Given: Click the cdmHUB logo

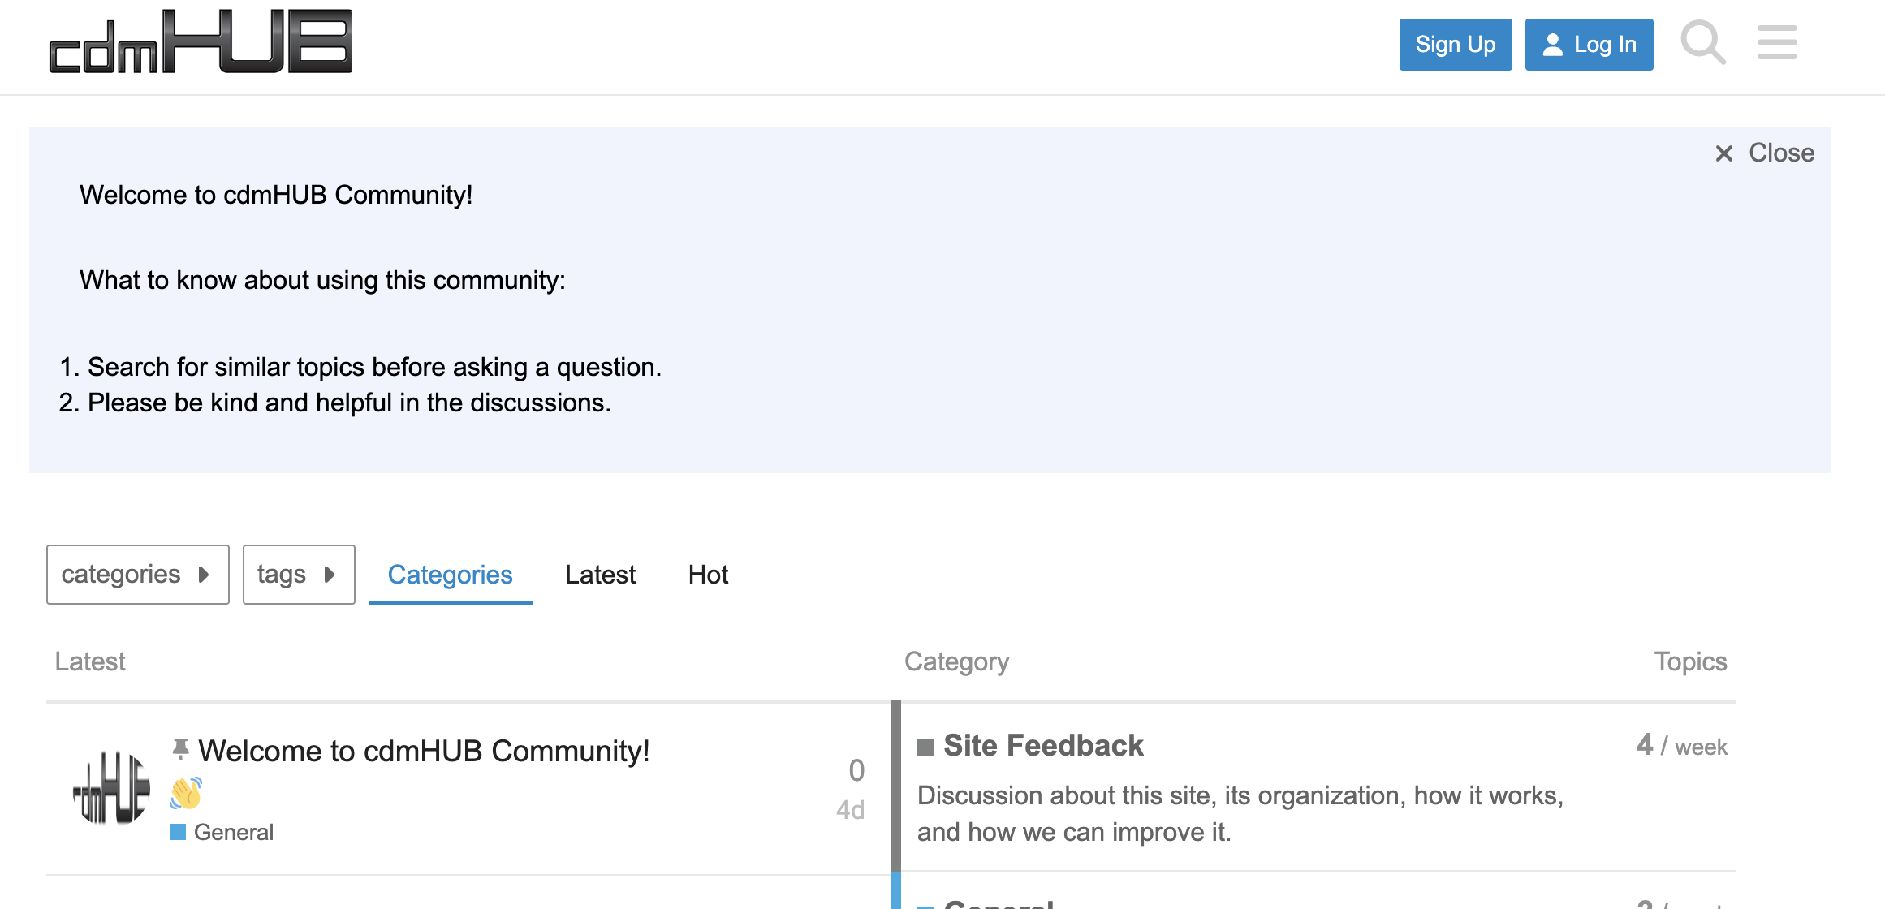Looking at the screenshot, I should coord(200,41).
